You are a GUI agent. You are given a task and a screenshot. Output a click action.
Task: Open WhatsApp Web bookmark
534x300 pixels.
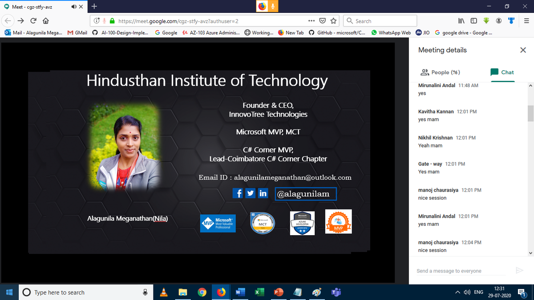pos(391,32)
